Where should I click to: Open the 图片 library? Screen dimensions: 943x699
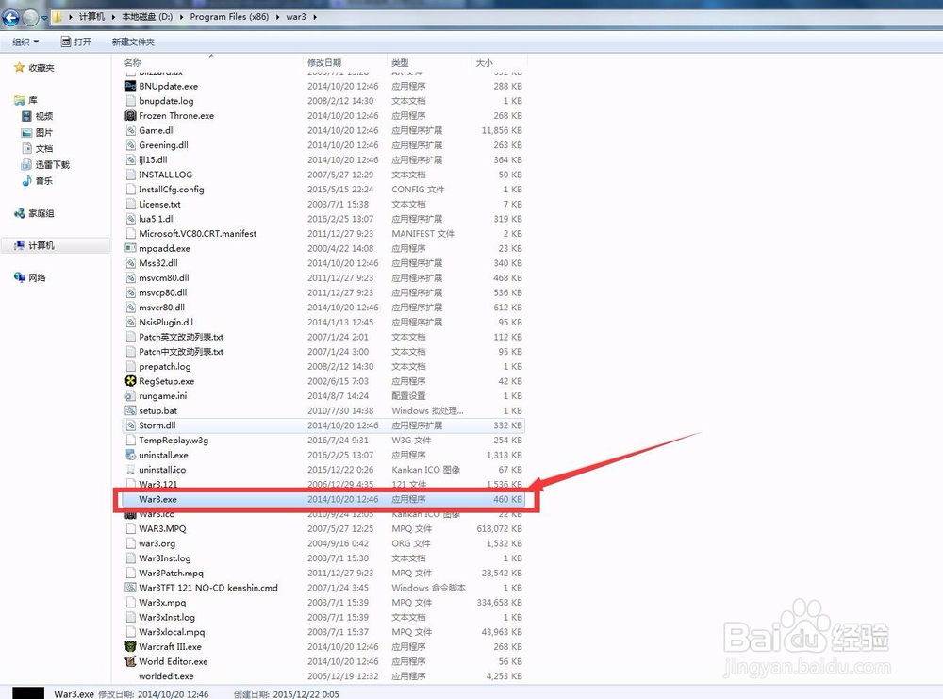tap(38, 132)
